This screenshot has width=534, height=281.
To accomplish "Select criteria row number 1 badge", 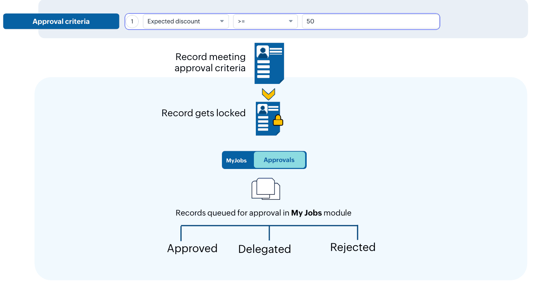I will [x=132, y=22].
